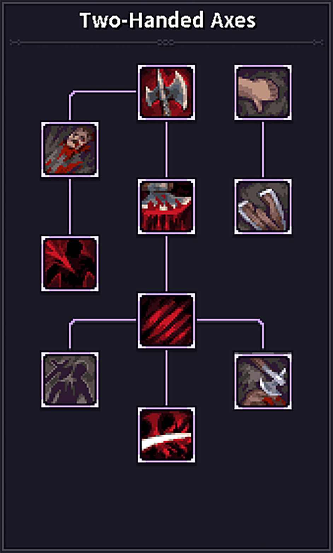Click the open hand skill icon
333x553 pixels.
(263, 93)
